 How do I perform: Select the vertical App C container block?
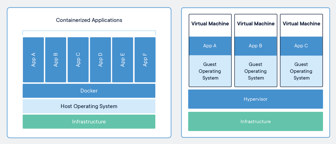[78, 60]
